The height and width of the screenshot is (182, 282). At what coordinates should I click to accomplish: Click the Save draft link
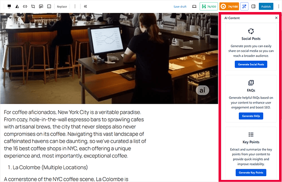[x=180, y=7]
